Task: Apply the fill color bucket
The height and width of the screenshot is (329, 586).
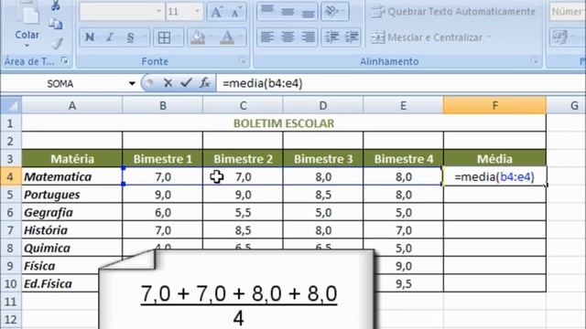Action: tap(198, 37)
